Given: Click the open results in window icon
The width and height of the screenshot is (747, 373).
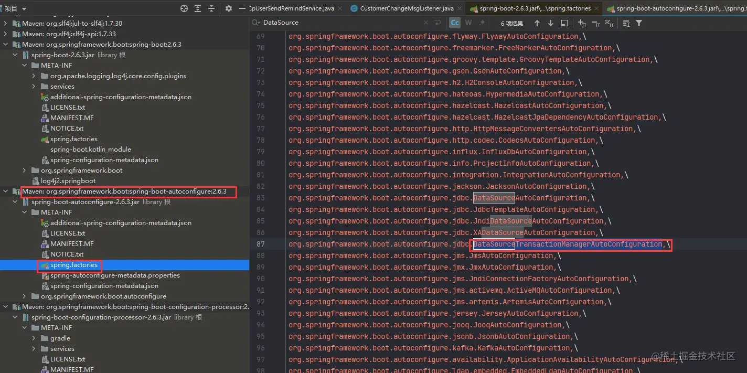Looking at the screenshot, I should (x=564, y=23).
